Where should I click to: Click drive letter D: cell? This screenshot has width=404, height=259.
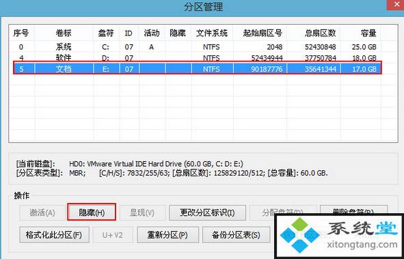(x=105, y=58)
